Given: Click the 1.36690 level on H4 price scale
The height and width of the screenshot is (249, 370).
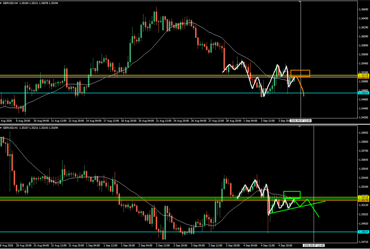Looking at the screenshot, I should click(363, 9).
